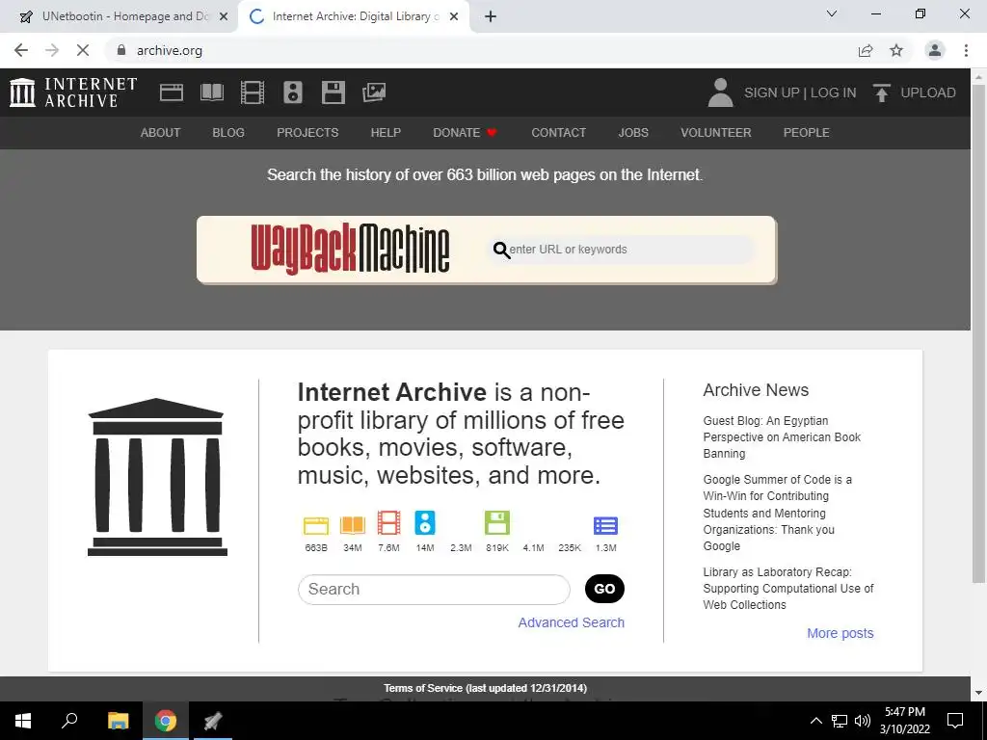Open the PROJECTS menu item

[307, 133]
